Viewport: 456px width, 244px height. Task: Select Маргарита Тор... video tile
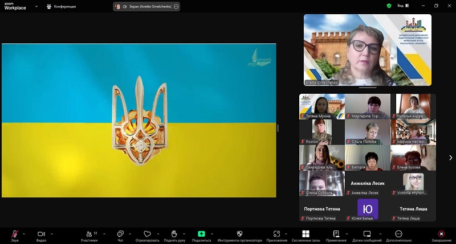(x=368, y=106)
